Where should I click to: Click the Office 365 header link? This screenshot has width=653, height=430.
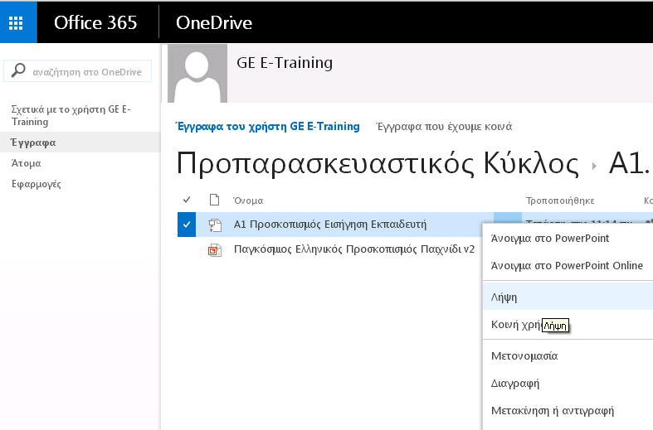click(95, 22)
